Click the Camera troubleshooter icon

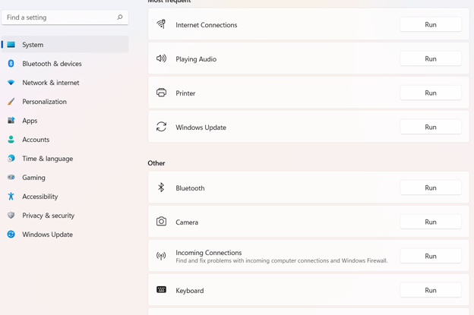[x=161, y=222]
